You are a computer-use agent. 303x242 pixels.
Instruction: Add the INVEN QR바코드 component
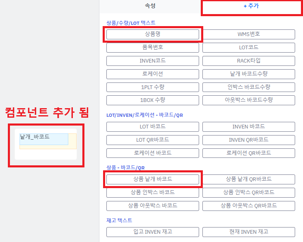point(248,140)
